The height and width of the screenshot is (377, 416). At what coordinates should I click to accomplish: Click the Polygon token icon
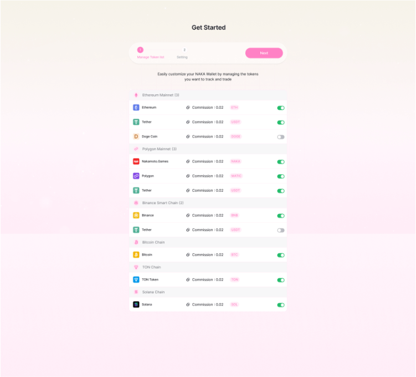[x=136, y=176]
